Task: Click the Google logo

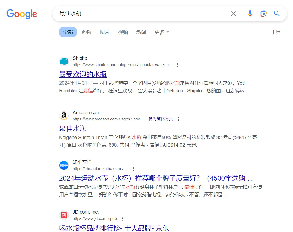Action: (22, 14)
